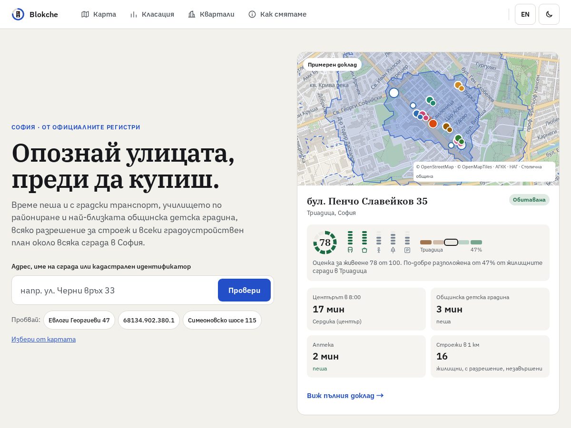This screenshot has height=428, width=571.
Task: Select the pink marker pair beside the blue markers
Action: [423, 116]
